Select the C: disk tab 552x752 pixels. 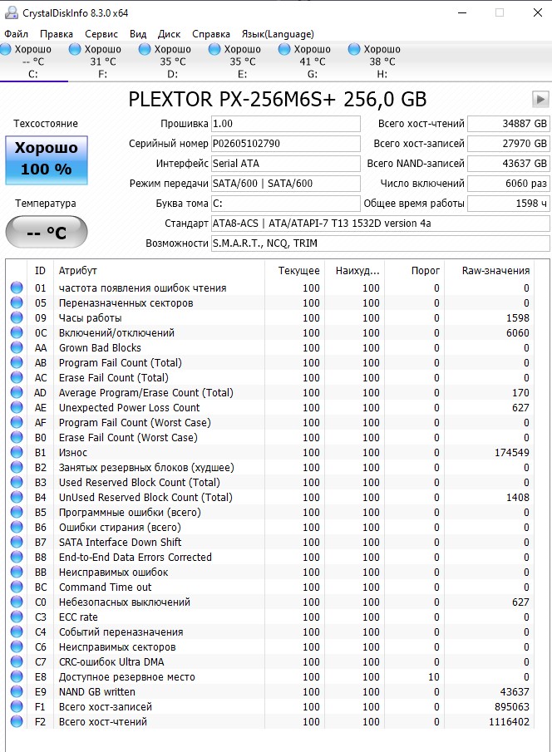pos(32,61)
